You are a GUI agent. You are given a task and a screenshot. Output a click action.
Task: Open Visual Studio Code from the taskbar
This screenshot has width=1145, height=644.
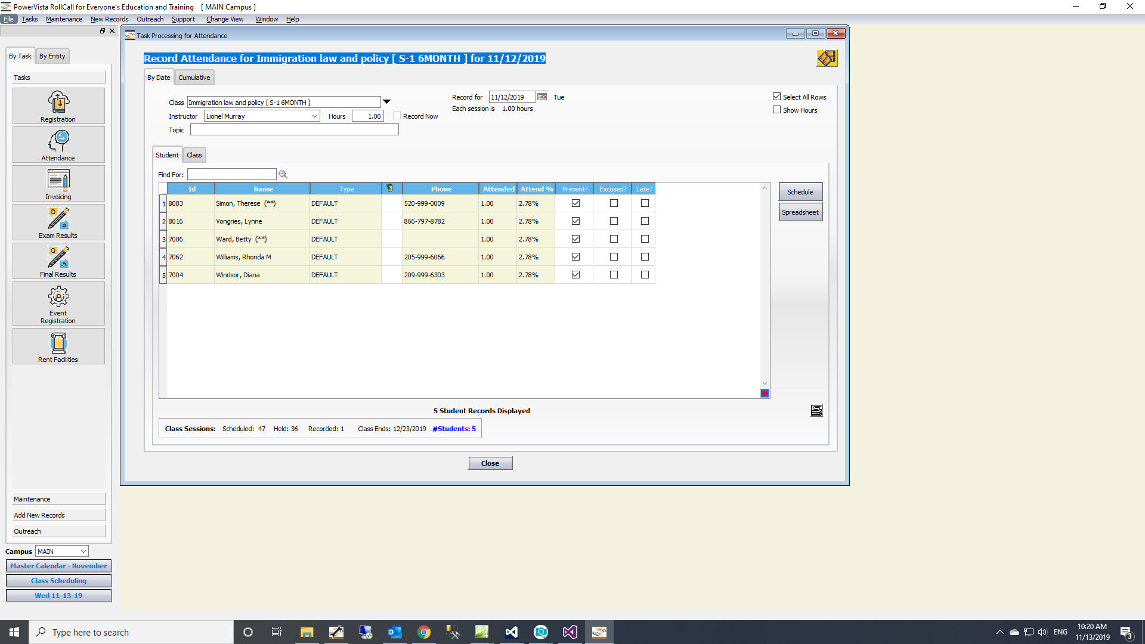point(512,632)
